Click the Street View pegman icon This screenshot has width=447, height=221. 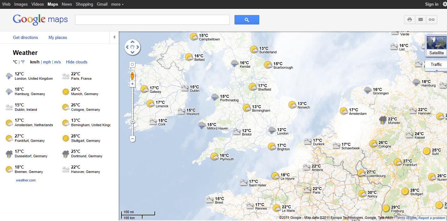point(132,76)
